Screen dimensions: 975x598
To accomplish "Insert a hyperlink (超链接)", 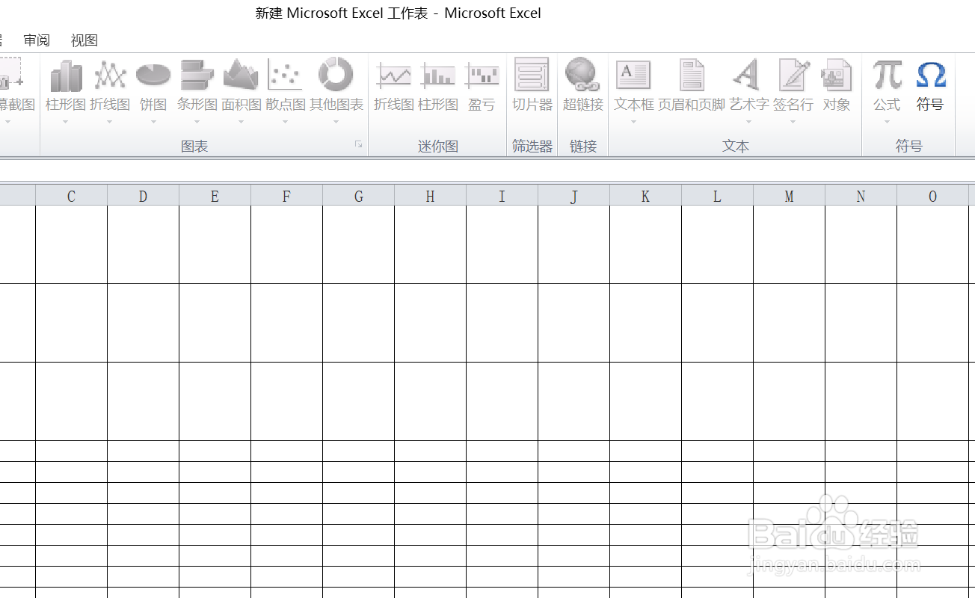I will coord(583,86).
